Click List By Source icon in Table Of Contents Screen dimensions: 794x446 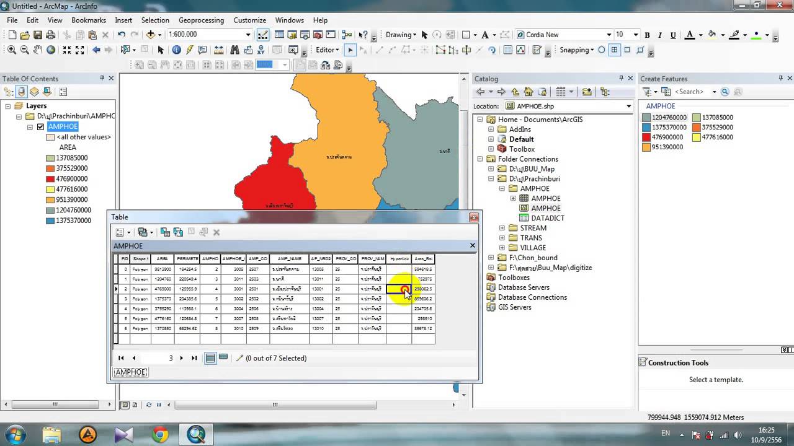[22, 92]
